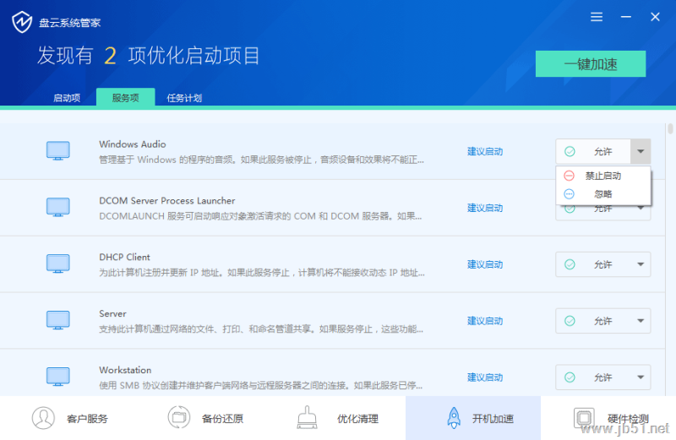Click the green check icon for Workstation
Screen dimensions: 676x440
point(570,377)
